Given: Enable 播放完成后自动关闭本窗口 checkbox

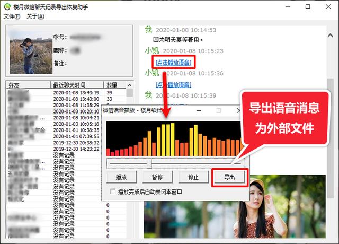Looking at the screenshot, I should tap(112, 191).
